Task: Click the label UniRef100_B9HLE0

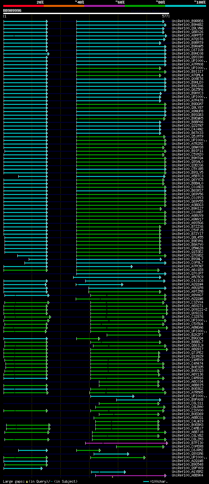Action: [x=187, y=83]
